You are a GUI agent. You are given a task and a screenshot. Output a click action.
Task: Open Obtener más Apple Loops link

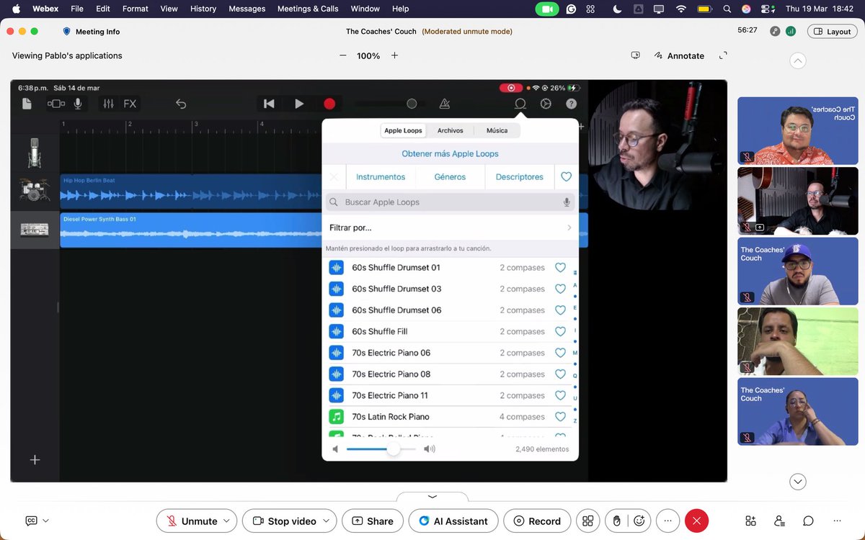[x=450, y=153]
